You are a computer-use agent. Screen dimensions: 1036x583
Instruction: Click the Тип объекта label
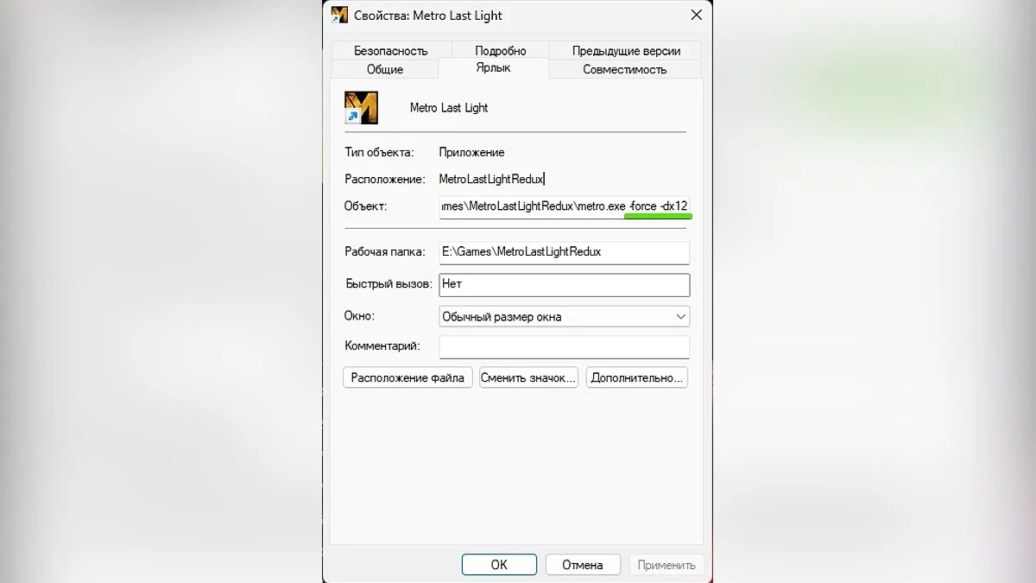tap(379, 152)
